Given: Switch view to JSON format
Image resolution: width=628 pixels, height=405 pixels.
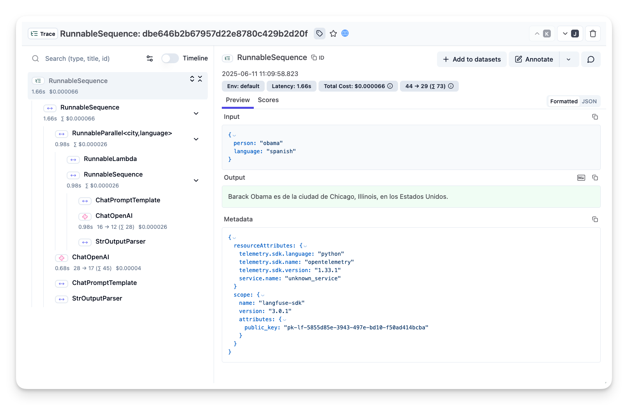Looking at the screenshot, I should pyautogui.click(x=589, y=101).
